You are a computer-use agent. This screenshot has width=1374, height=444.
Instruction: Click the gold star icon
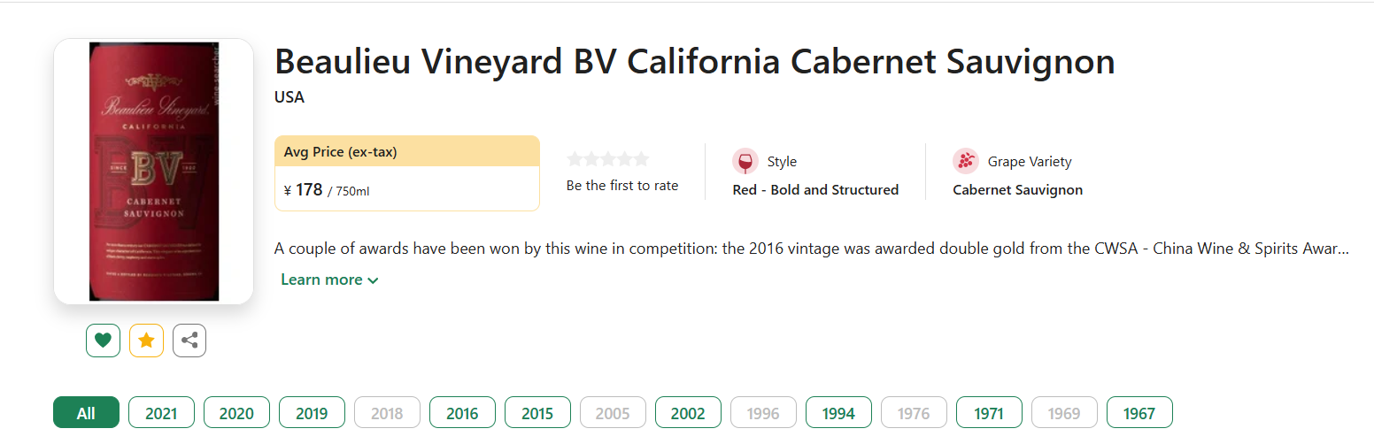[x=146, y=341]
